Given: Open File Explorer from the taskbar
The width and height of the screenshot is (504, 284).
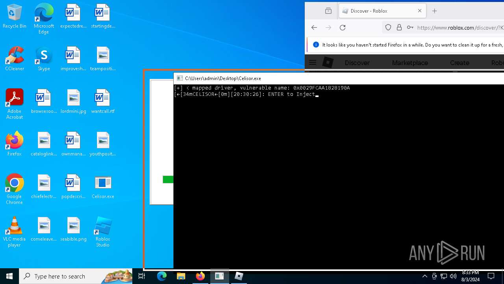Looking at the screenshot, I should coord(181,276).
